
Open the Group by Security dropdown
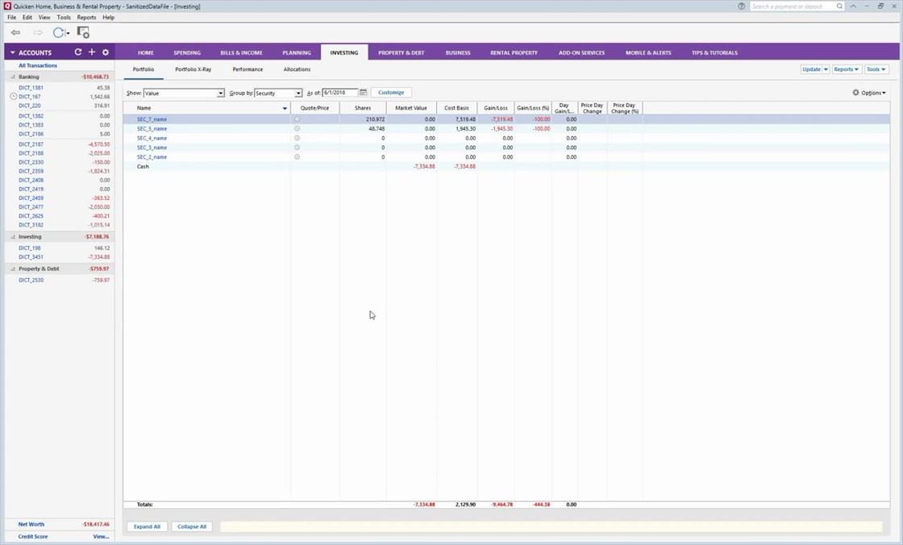tap(298, 94)
